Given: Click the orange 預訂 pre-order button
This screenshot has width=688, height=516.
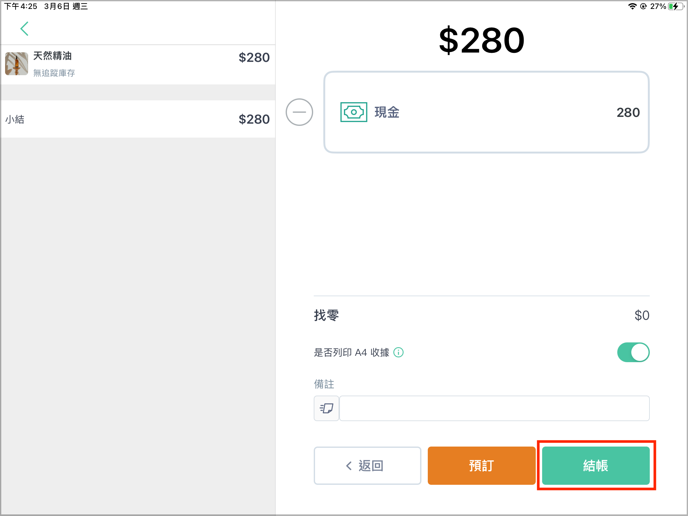Looking at the screenshot, I should [481, 466].
